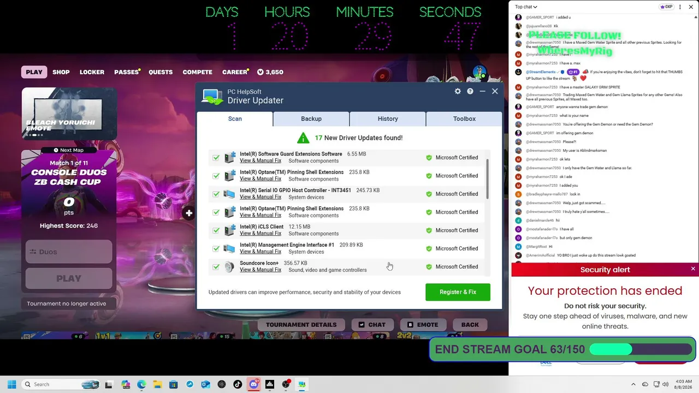Open the Duos mode selector in the game
This screenshot has width=699, height=393.
69,252
